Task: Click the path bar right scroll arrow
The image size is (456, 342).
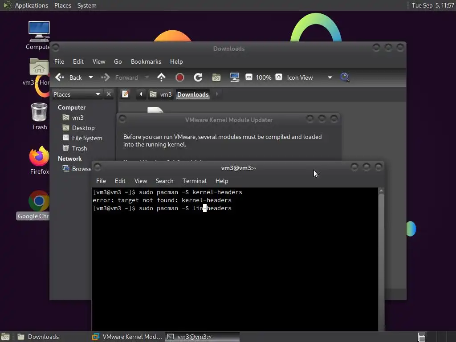Action: (217, 94)
